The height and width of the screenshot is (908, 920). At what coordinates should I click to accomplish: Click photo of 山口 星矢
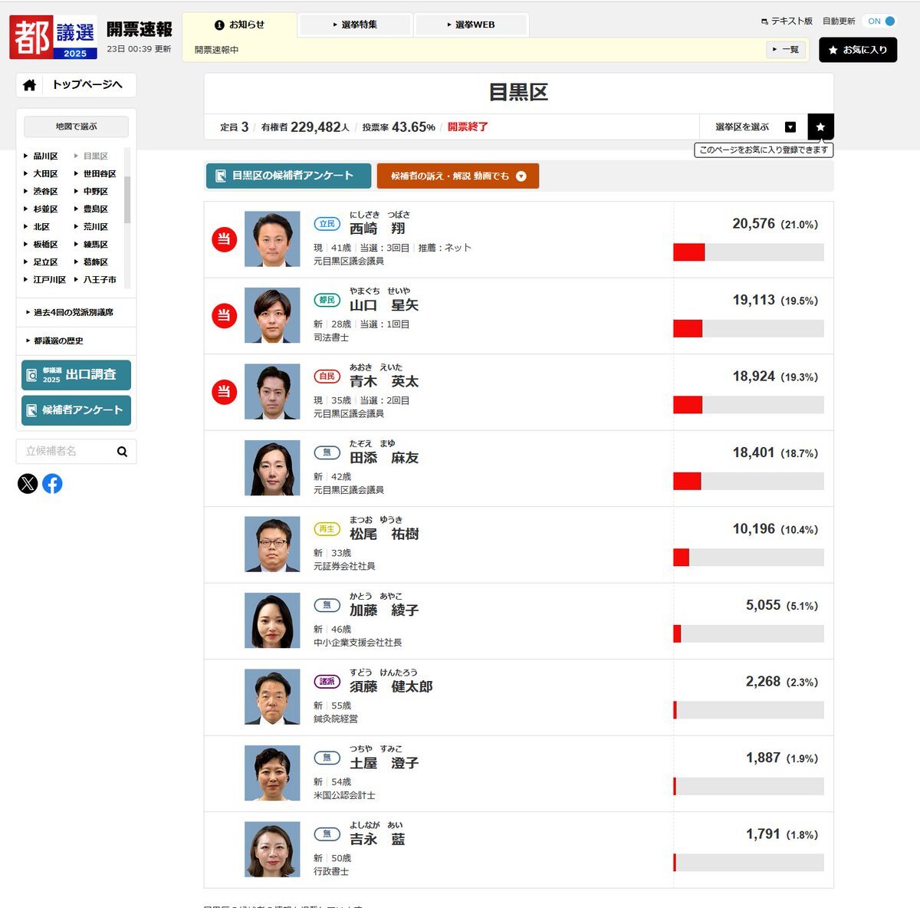pos(272,315)
